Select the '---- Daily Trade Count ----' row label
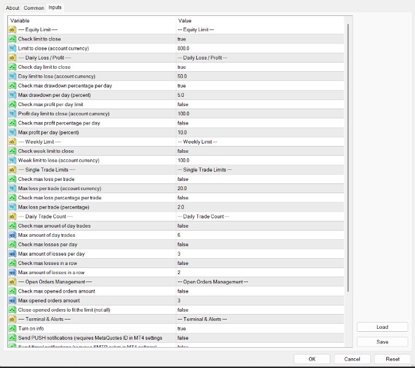 (45, 217)
